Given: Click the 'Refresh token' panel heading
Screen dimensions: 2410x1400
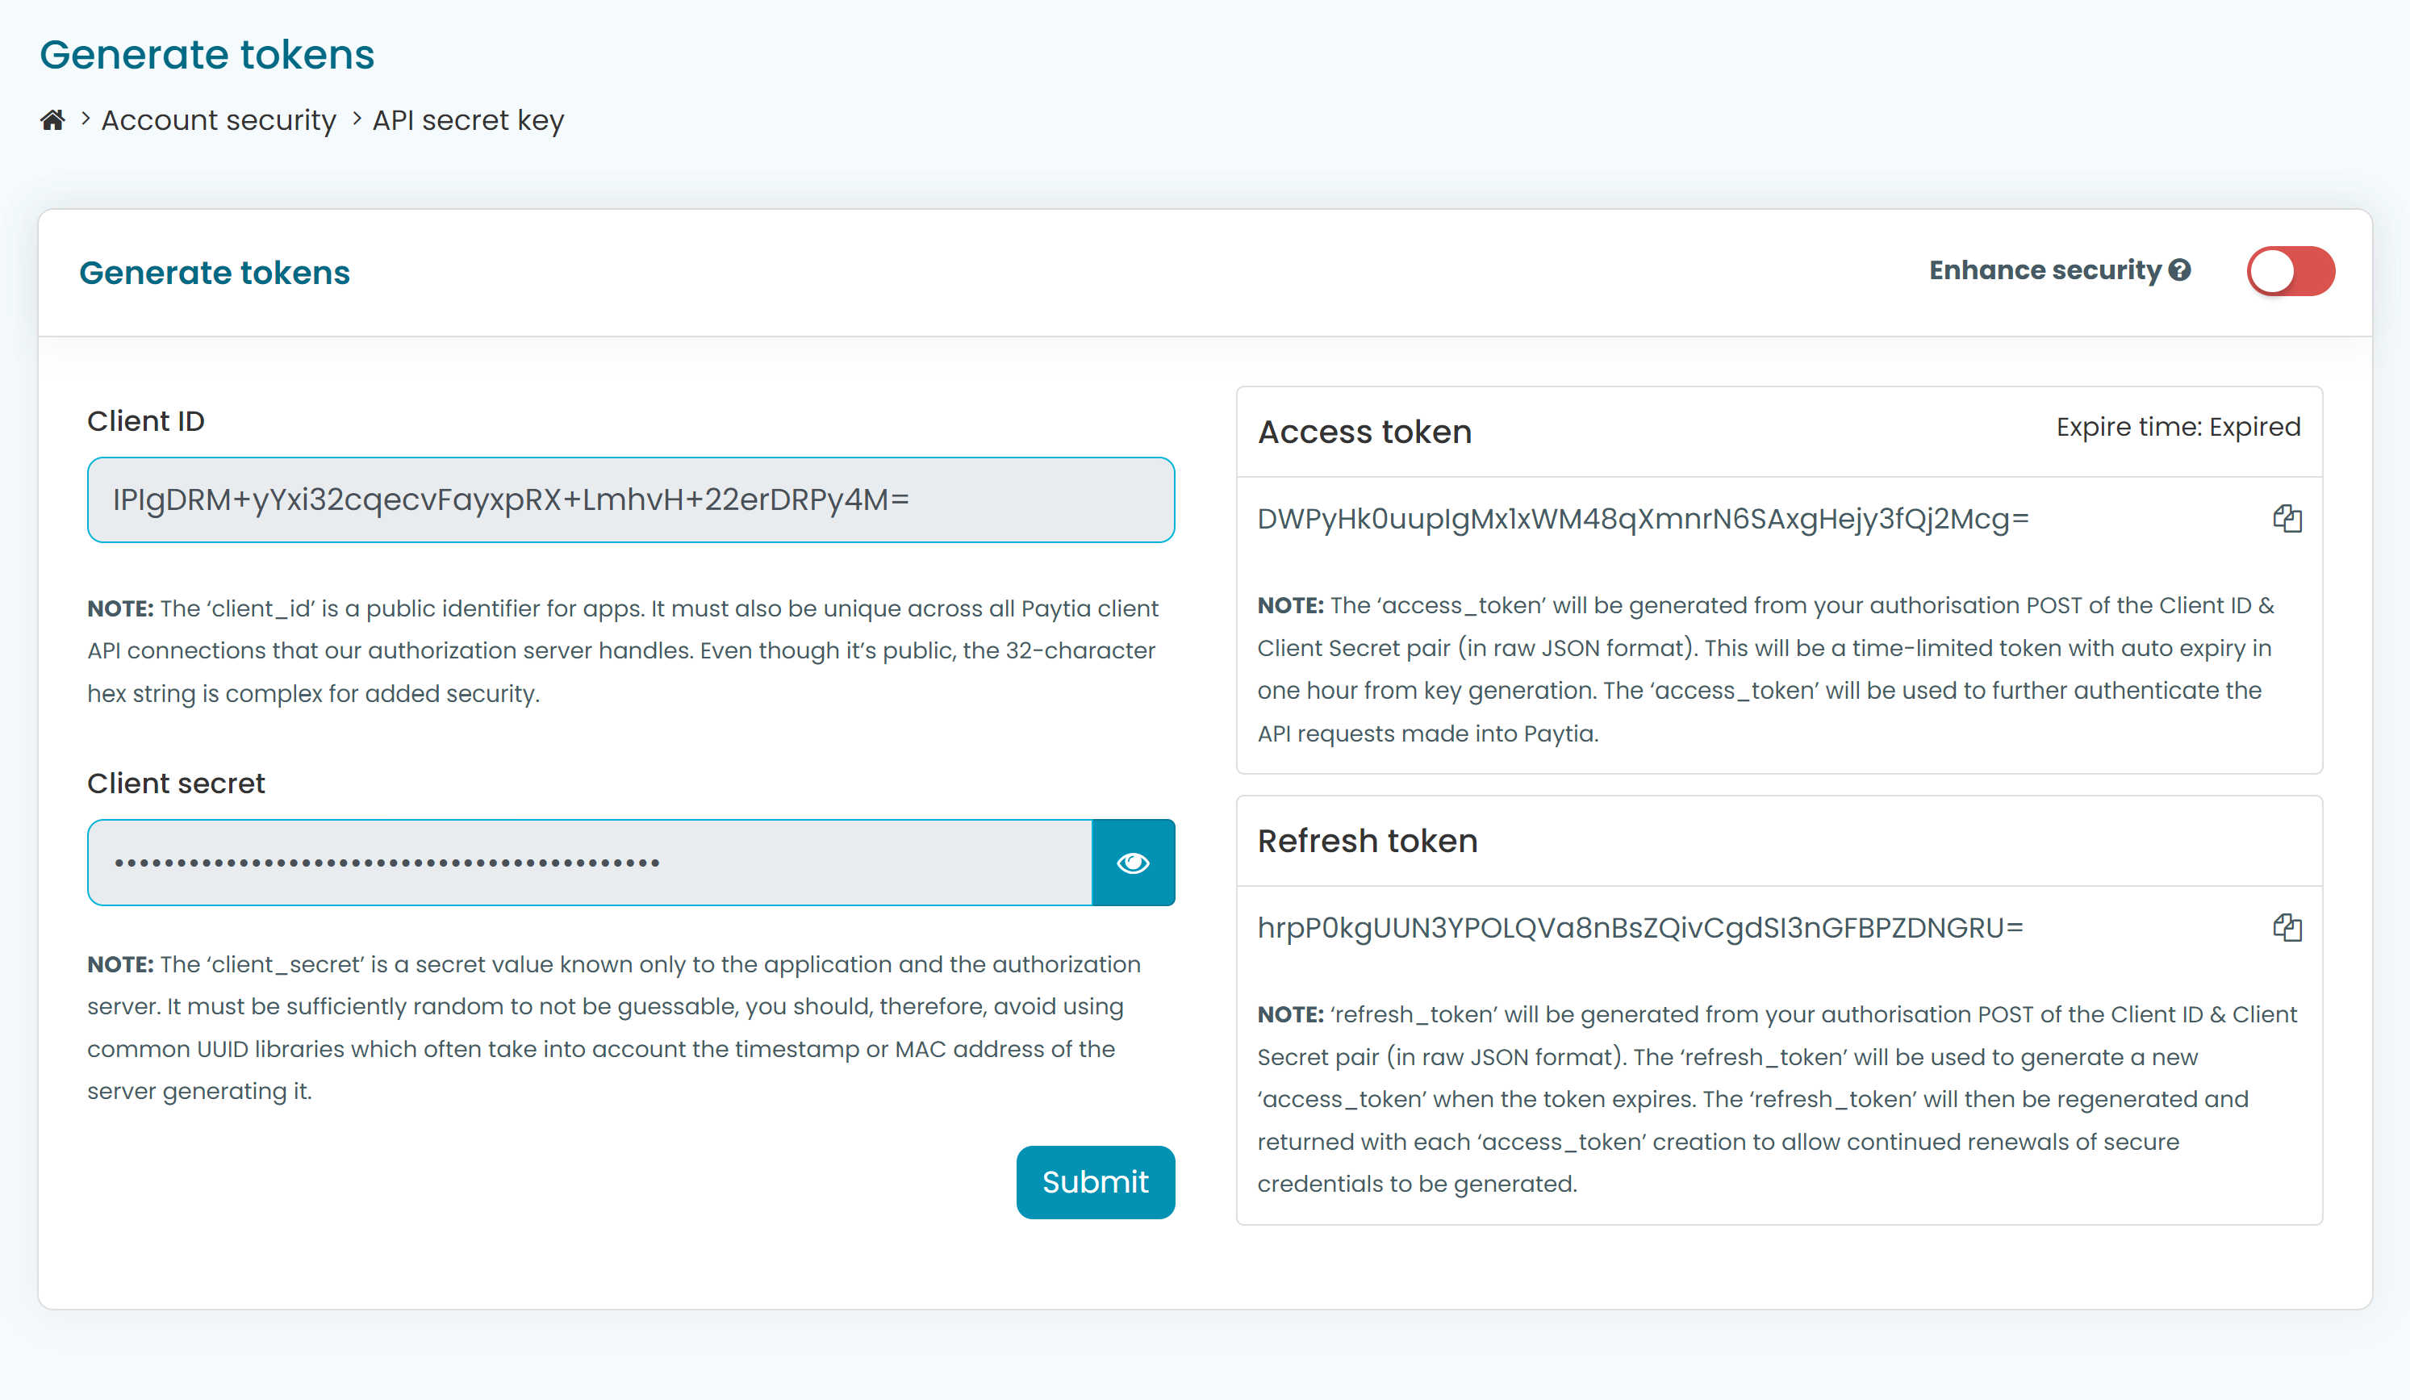Looking at the screenshot, I should coord(1368,842).
